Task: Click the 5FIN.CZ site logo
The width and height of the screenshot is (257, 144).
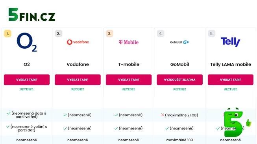Action: click(32, 15)
